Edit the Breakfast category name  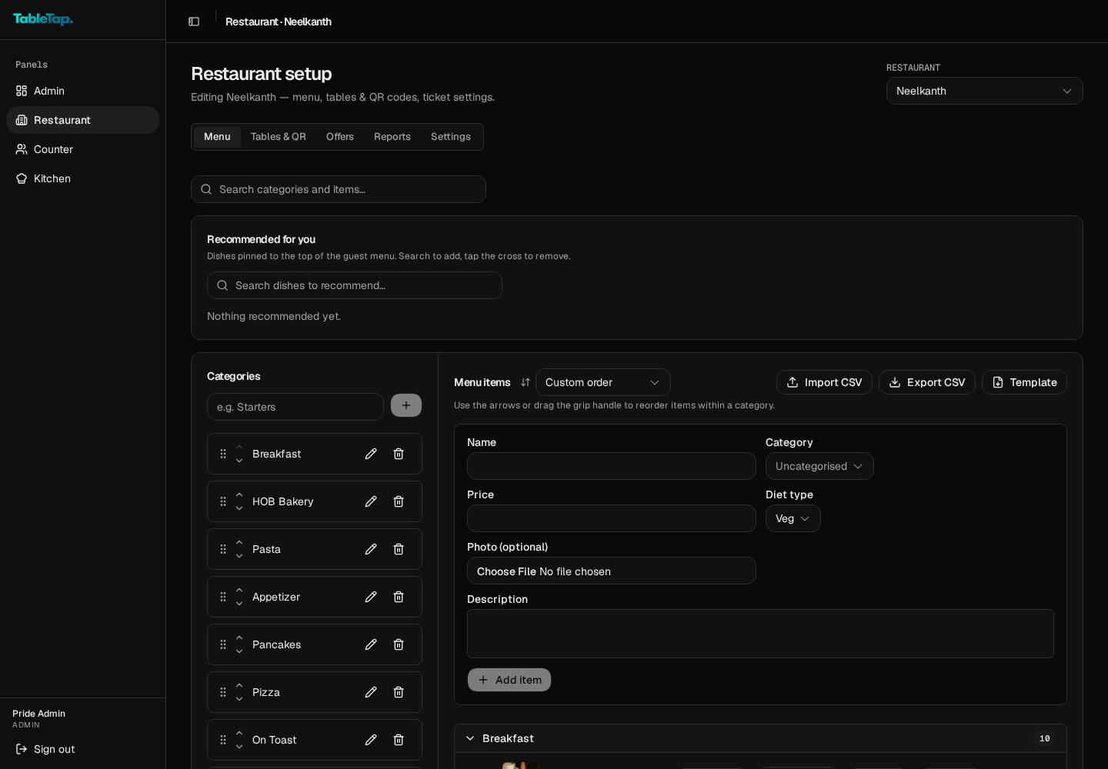click(371, 454)
